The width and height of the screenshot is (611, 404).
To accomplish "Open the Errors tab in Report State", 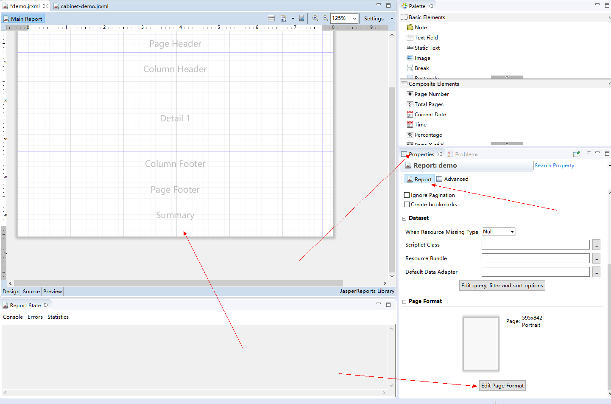I will [x=35, y=317].
